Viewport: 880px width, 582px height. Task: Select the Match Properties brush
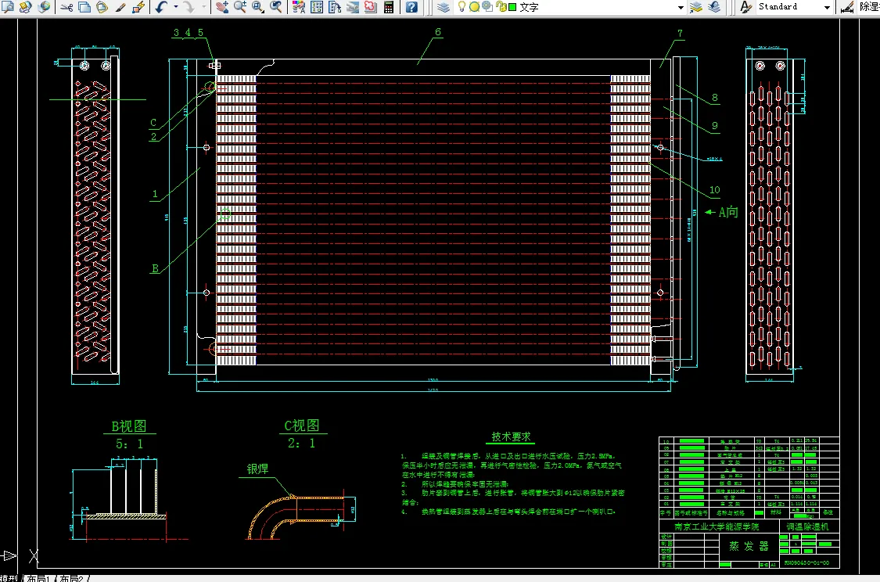click(x=120, y=7)
